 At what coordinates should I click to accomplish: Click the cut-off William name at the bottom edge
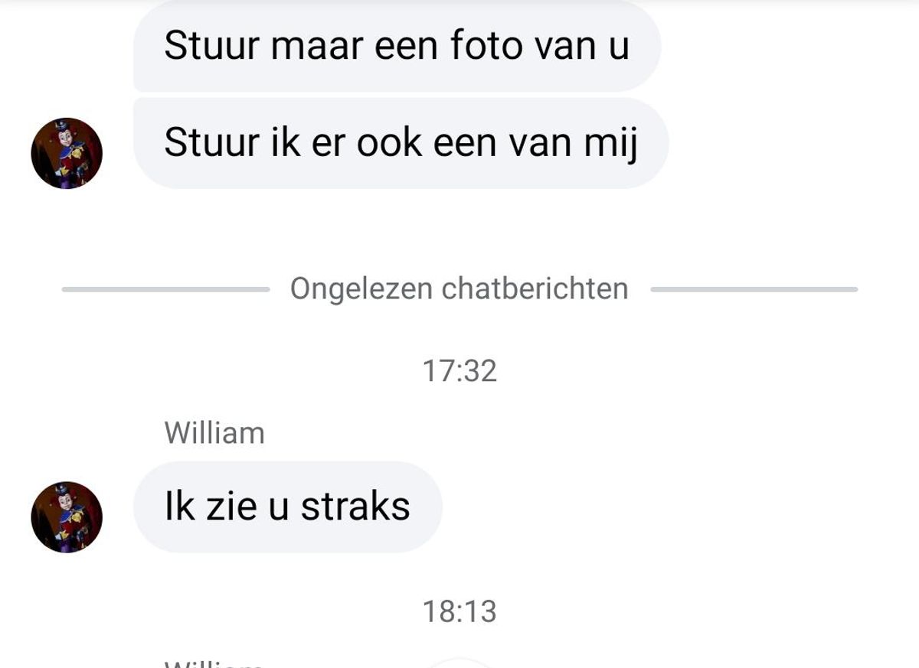214,663
